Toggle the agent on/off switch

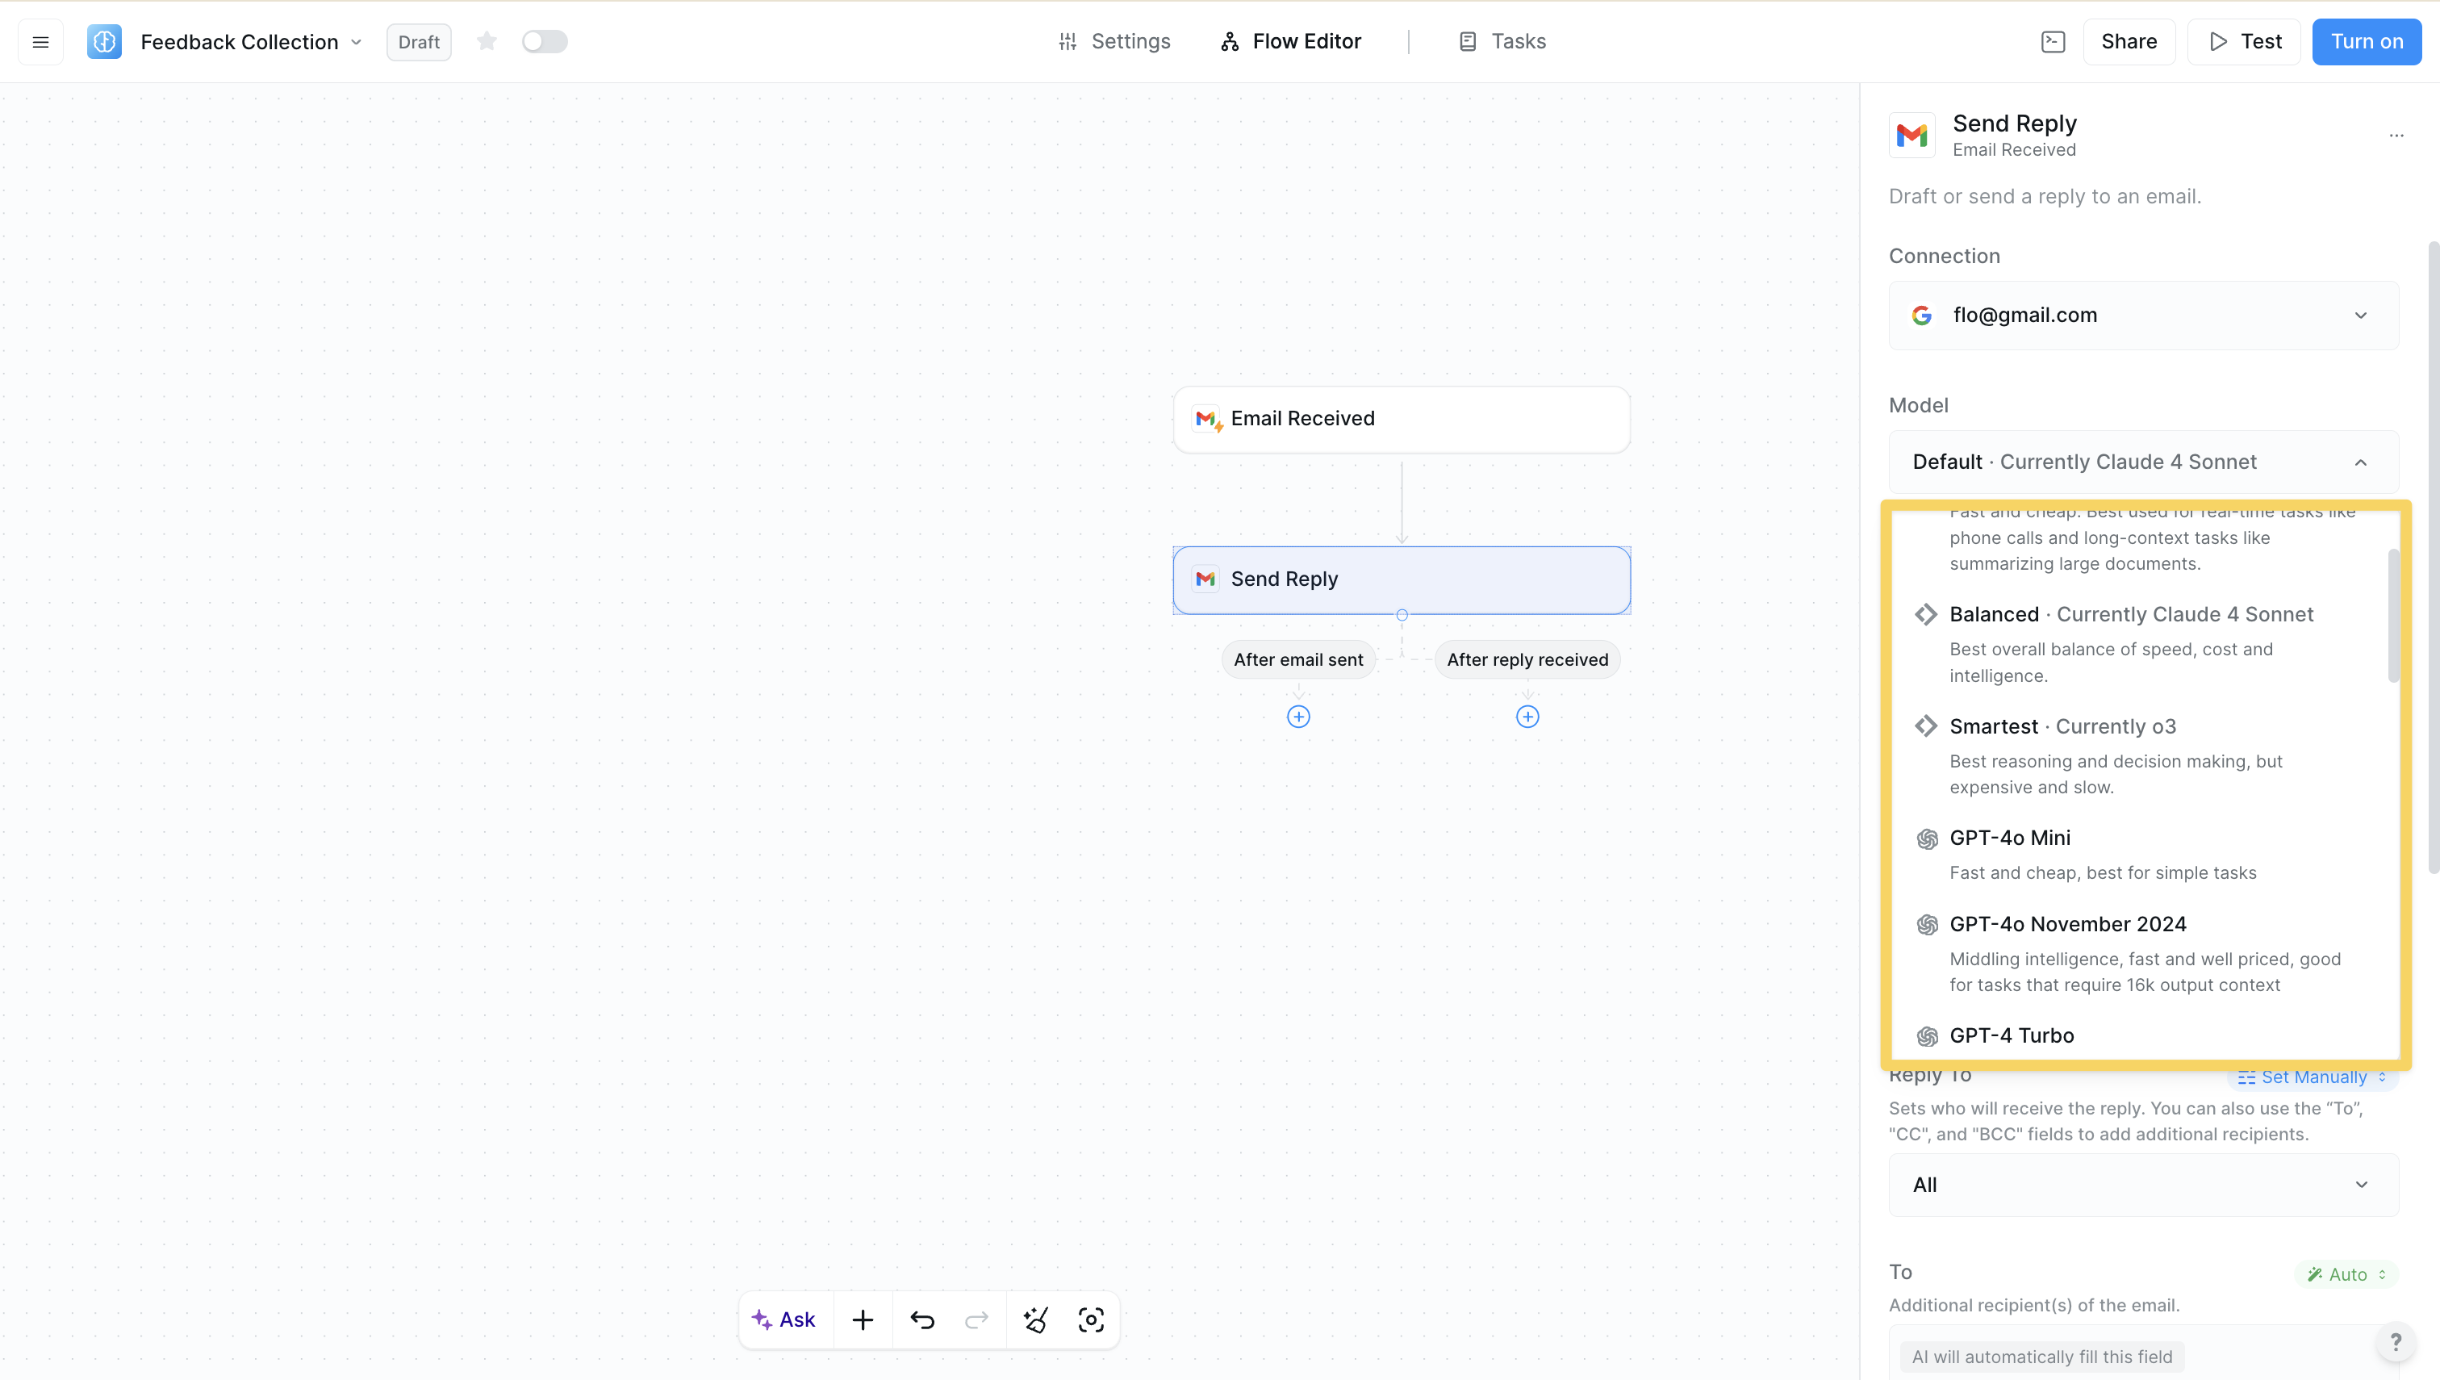tap(544, 42)
